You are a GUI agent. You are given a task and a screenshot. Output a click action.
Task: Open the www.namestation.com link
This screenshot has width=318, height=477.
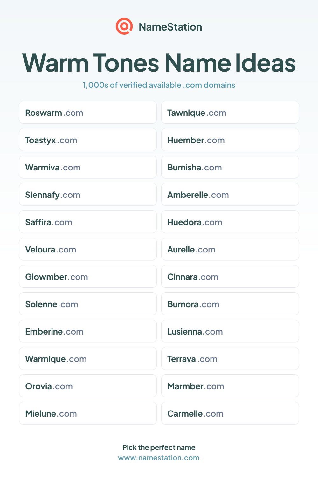[159, 458]
